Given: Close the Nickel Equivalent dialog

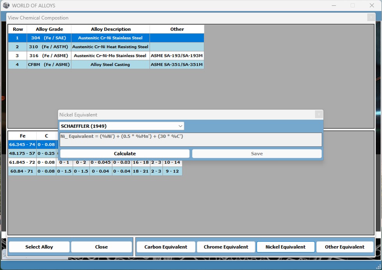Looking at the screenshot, I should point(319,114).
